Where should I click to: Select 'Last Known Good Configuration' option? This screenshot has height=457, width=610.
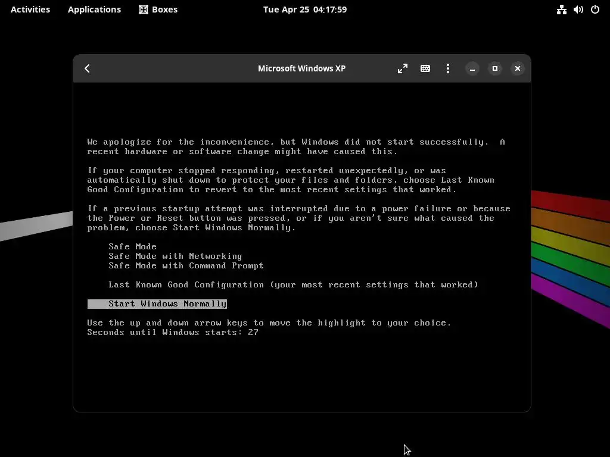point(293,285)
